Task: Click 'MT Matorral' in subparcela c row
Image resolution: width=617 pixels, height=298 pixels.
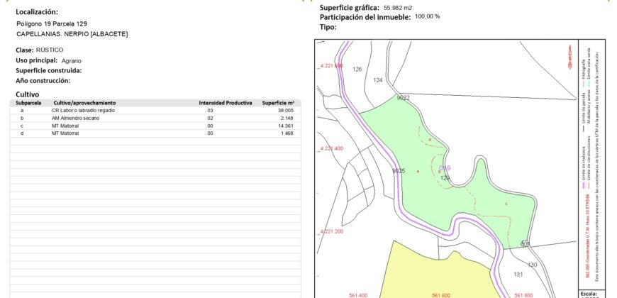Action: point(65,126)
